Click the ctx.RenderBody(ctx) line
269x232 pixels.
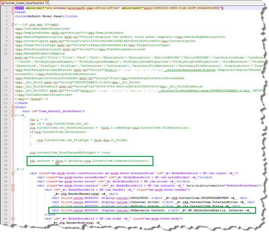(x=78, y=223)
